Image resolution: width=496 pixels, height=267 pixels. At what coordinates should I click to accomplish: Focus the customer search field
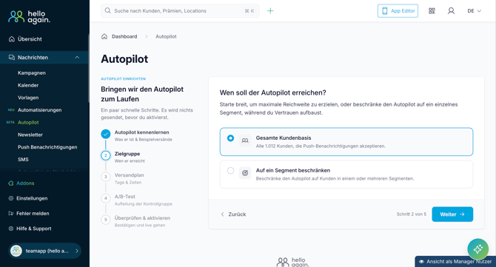point(180,11)
